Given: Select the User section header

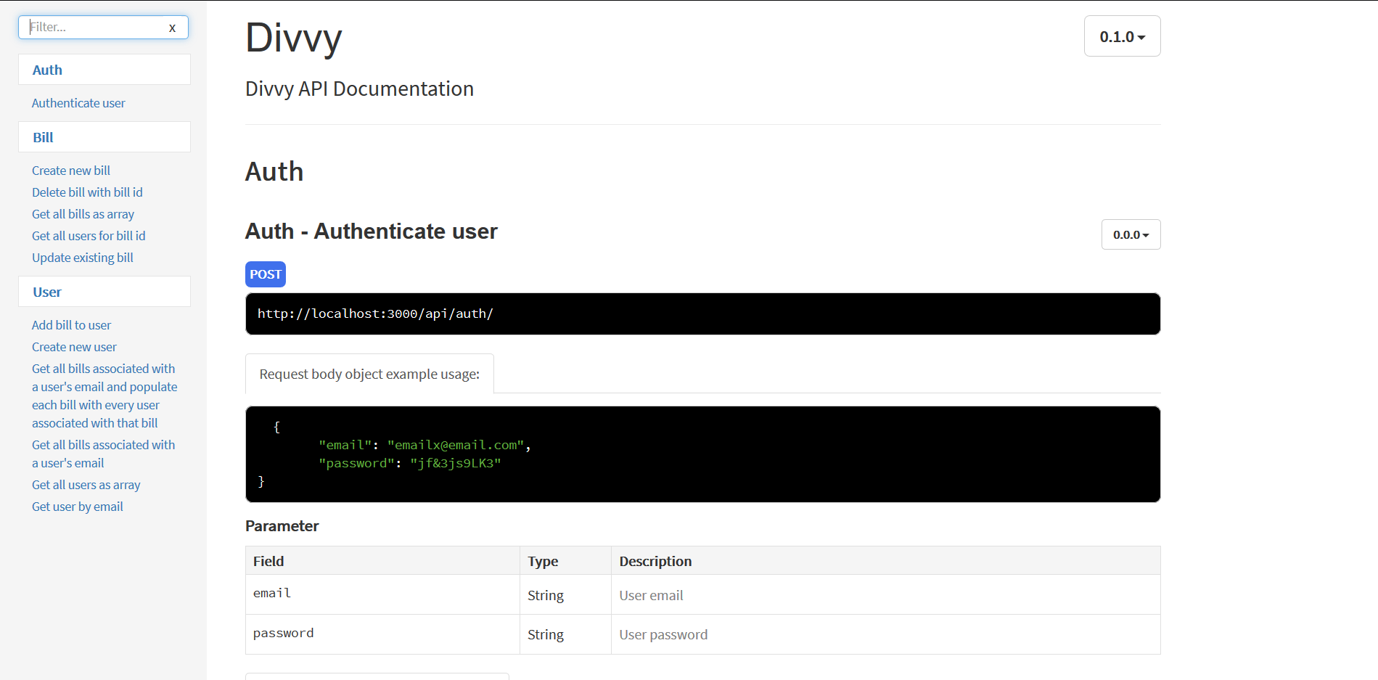Looking at the screenshot, I should tap(46, 291).
